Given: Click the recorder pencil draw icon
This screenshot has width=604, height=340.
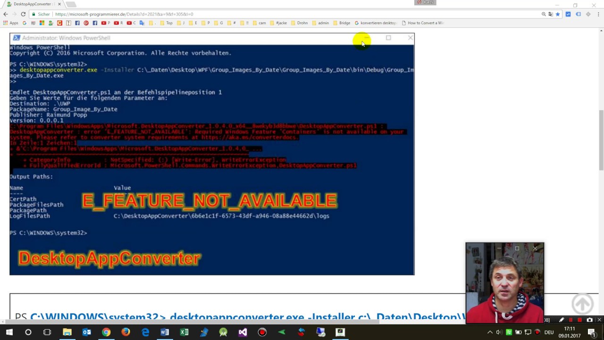Looking at the screenshot, I should click(562, 320).
